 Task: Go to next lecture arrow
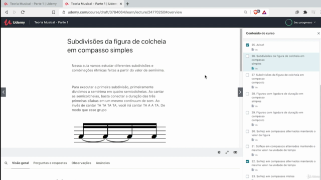point(240,92)
